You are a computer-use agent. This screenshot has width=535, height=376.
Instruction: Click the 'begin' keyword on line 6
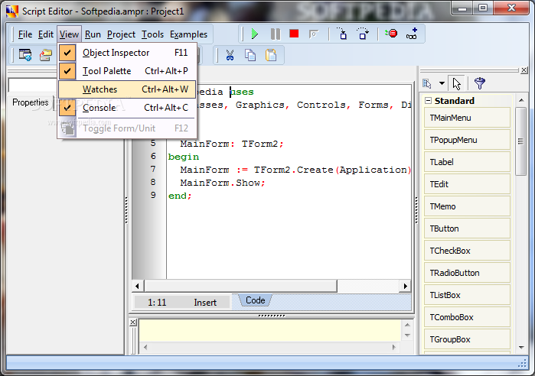click(184, 157)
